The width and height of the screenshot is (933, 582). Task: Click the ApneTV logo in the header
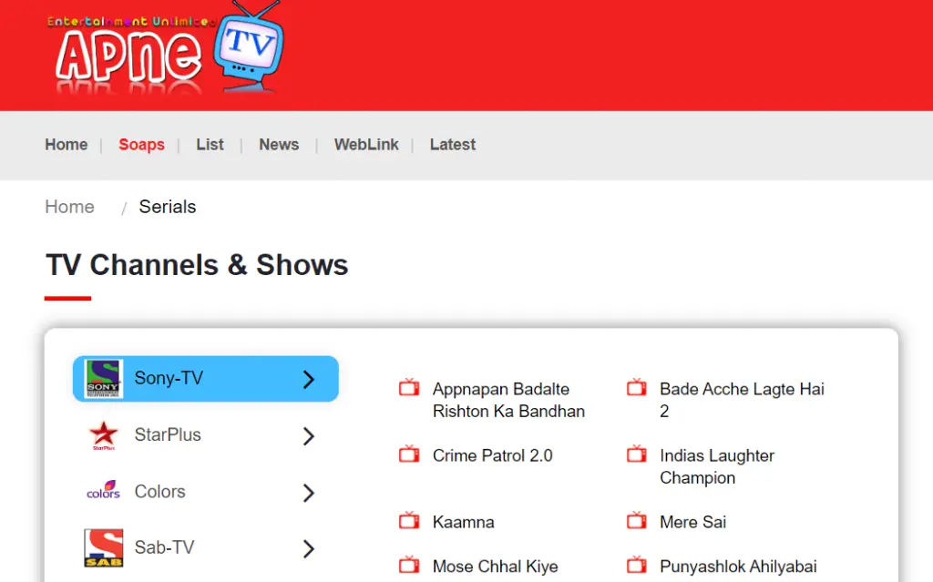[x=166, y=49]
